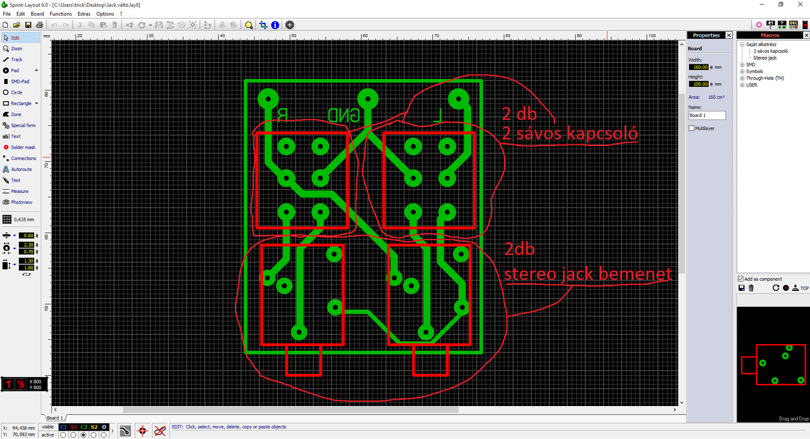Start the Autoroute tool
Viewport: 810px width, 439px height.
pyautogui.click(x=21, y=169)
